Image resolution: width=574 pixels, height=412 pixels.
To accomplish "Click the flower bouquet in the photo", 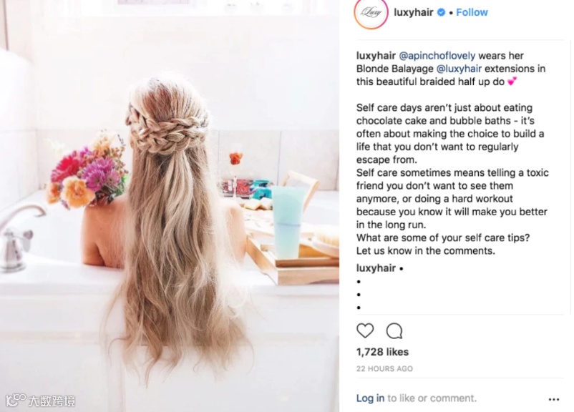I will (86, 170).
